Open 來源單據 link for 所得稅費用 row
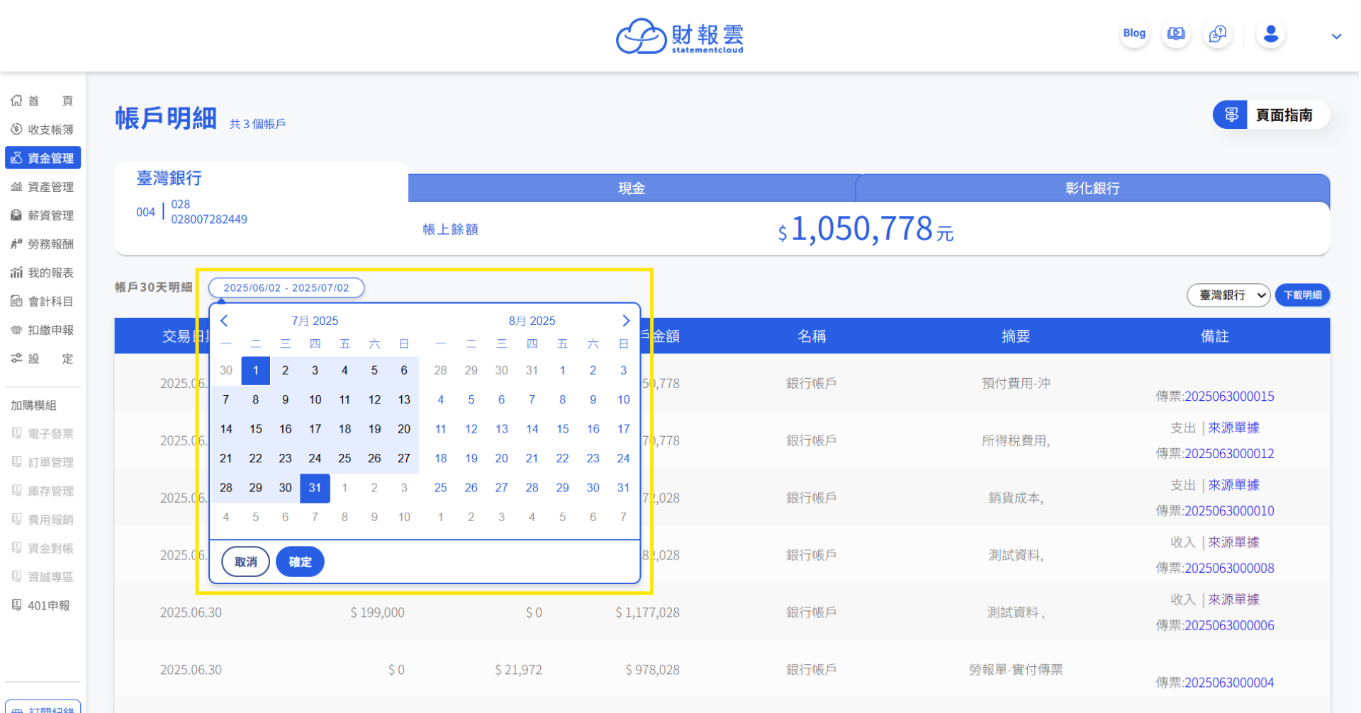Screen dimensions: 1361x713 (1233, 428)
